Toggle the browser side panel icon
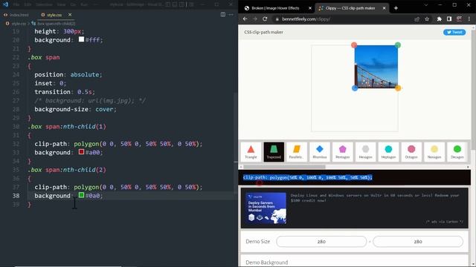 [449, 19]
